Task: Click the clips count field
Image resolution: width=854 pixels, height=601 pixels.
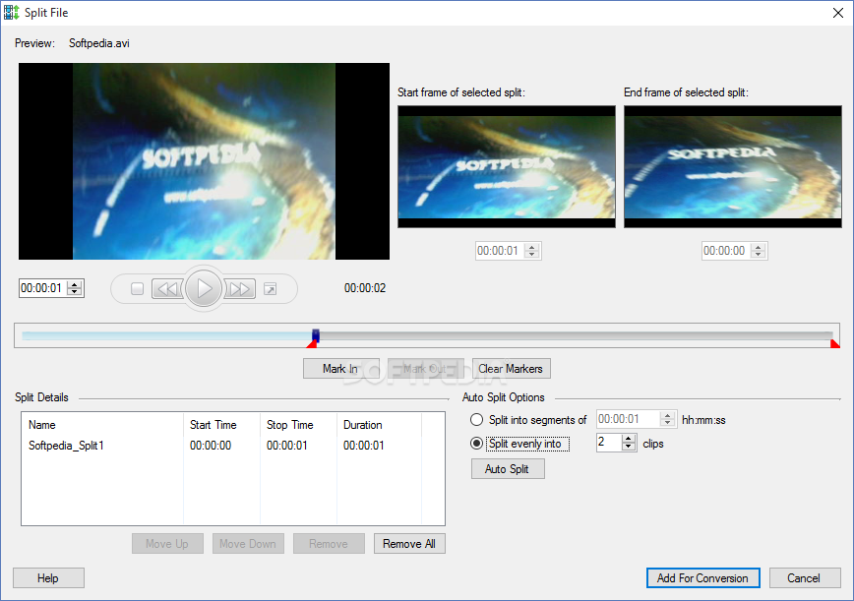Action: (x=609, y=442)
